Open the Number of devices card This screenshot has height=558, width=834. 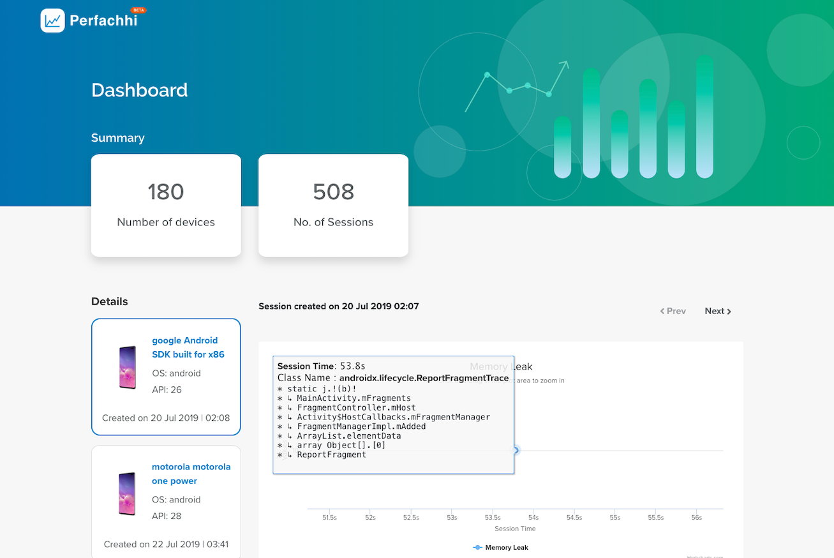166,206
